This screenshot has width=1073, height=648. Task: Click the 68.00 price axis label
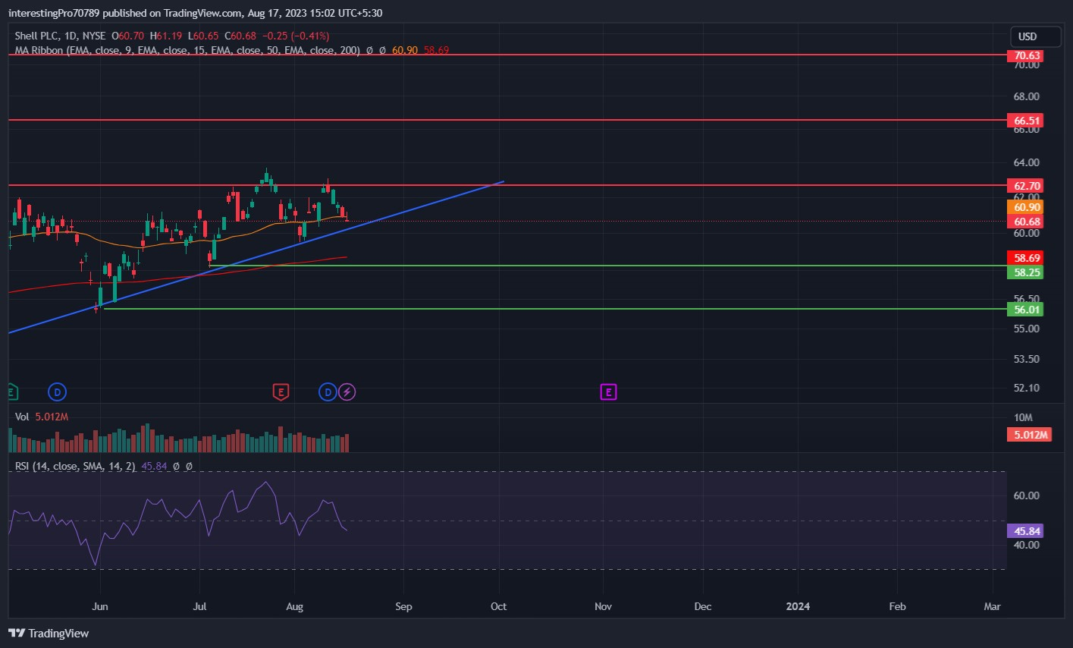click(x=1027, y=97)
